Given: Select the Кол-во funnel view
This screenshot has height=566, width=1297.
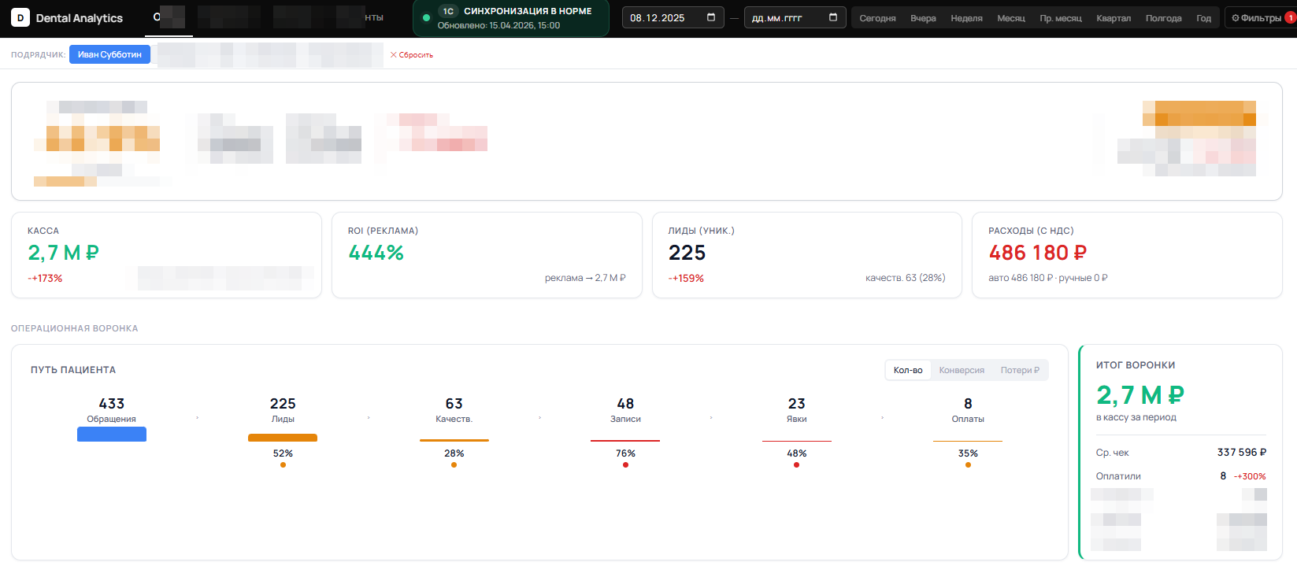Looking at the screenshot, I should 908,370.
